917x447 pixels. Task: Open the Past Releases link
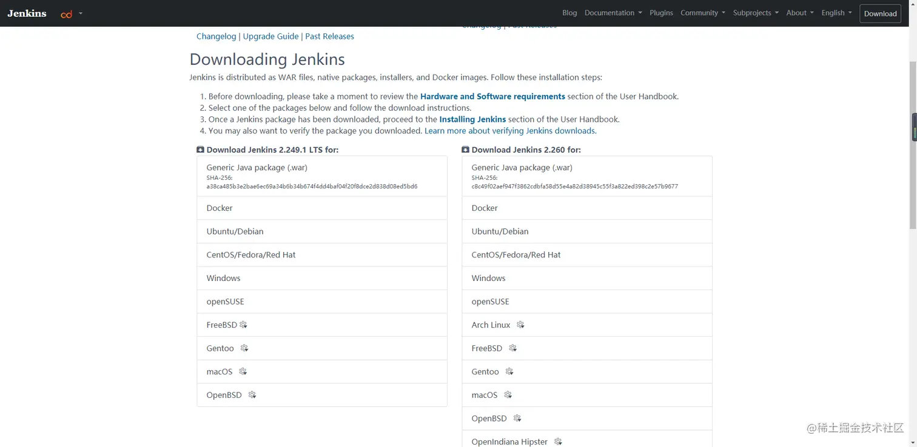pyautogui.click(x=329, y=36)
